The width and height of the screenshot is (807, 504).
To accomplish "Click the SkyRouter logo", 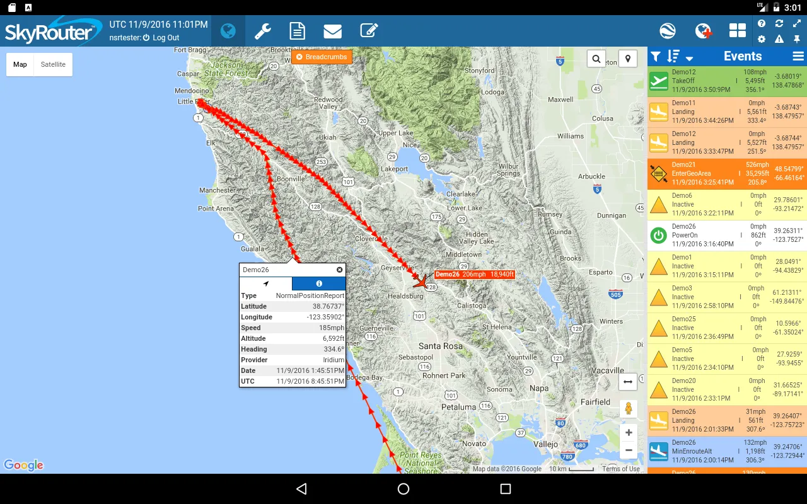I will click(54, 31).
